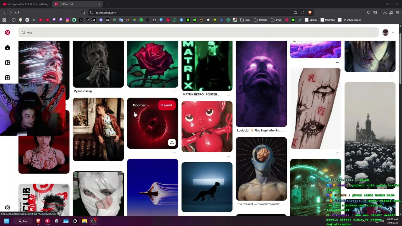402x226 pixels.
Task: Go to the Pinterest home feed icon
Action: click(x=8, y=47)
